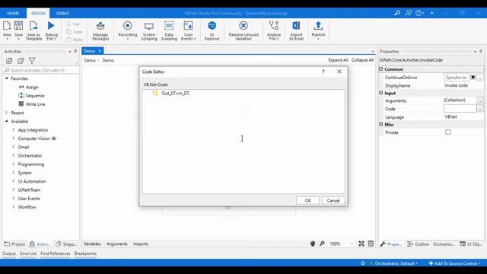Click Add To Source Control
The width and height of the screenshot is (487, 274).
coord(454,263)
